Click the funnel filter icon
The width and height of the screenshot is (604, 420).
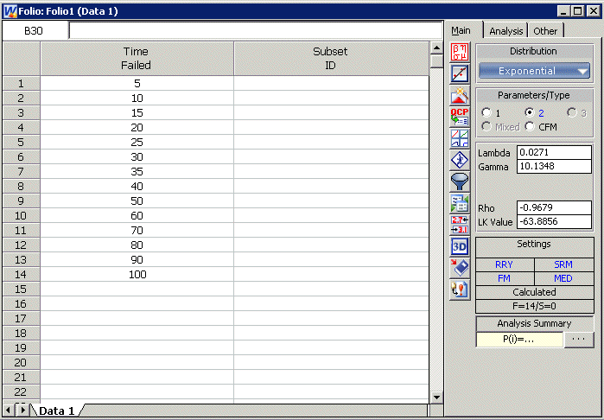pos(460,181)
